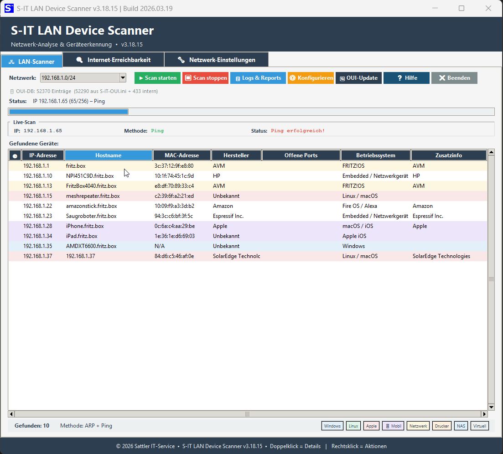
Task: Click the S-IT app icon in title bar
Action: [x=9, y=8]
